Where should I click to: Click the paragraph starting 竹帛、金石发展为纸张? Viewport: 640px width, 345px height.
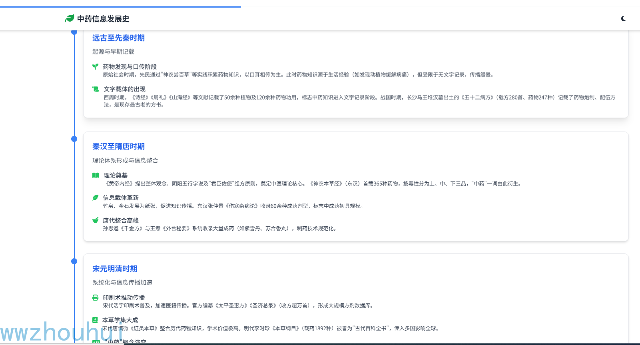tap(233, 206)
